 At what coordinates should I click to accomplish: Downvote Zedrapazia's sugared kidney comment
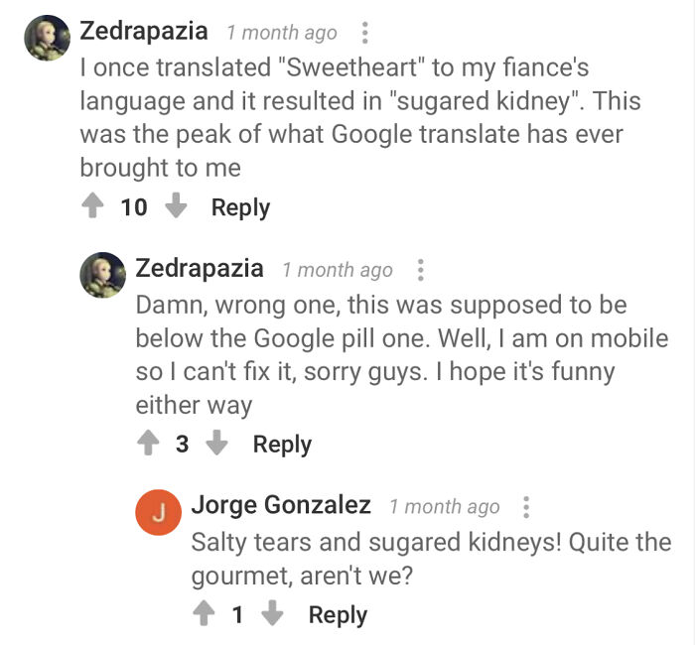[x=176, y=207]
